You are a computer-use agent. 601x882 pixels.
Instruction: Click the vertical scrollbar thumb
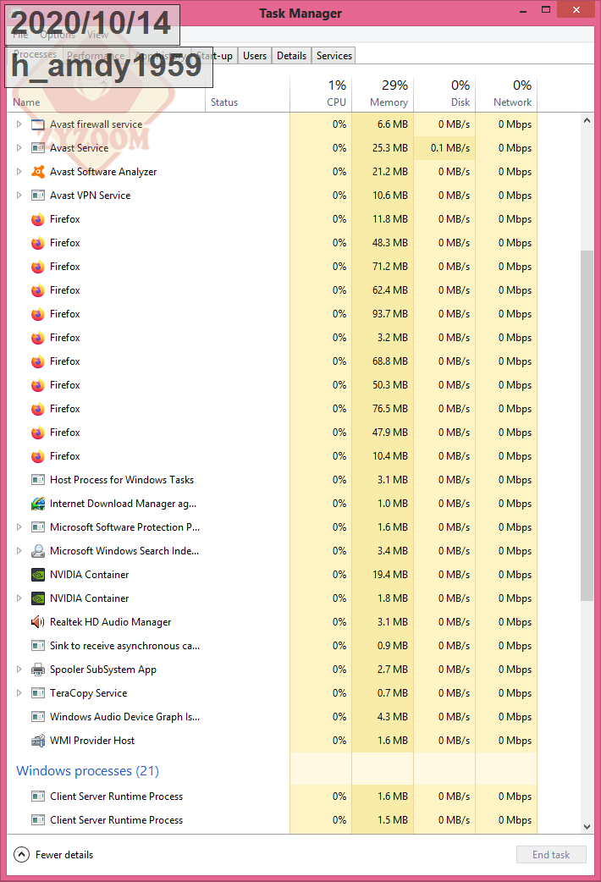pyautogui.click(x=587, y=425)
